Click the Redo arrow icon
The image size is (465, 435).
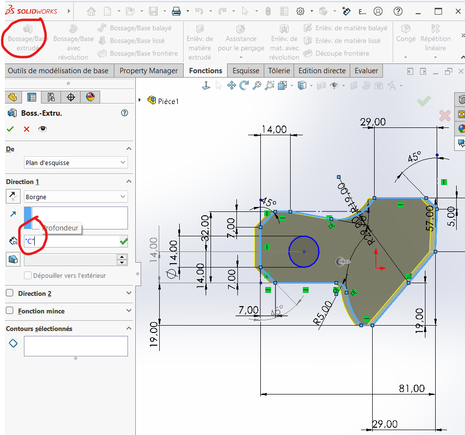tap(222, 12)
